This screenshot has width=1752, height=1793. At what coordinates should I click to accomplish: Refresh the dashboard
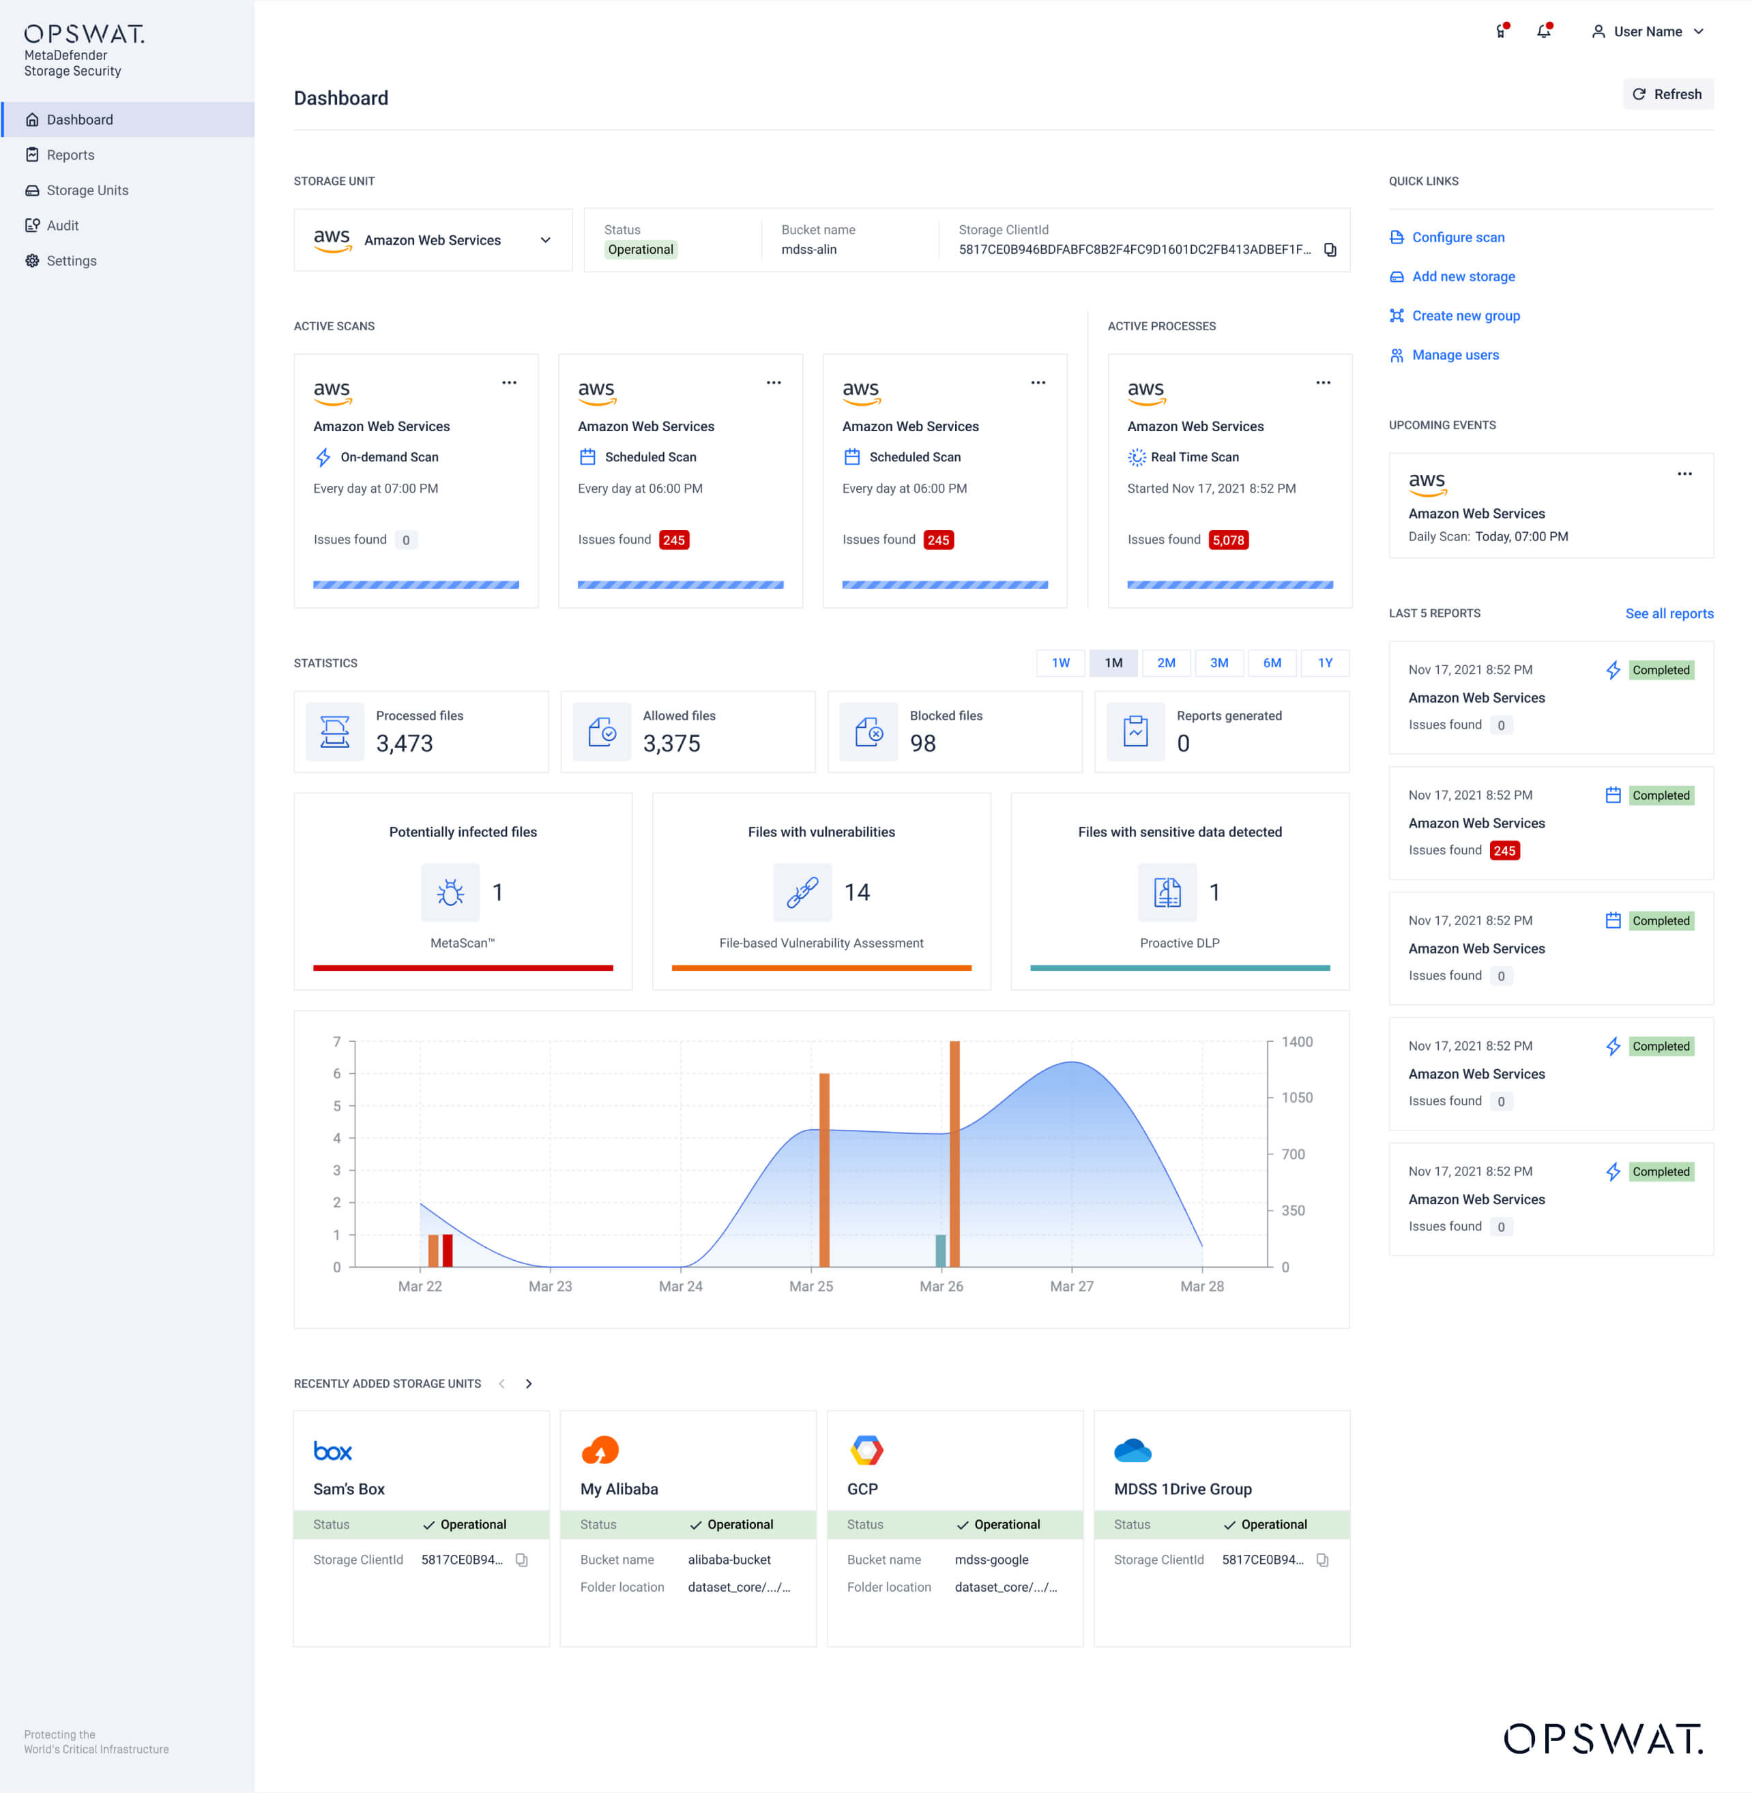tap(1668, 93)
